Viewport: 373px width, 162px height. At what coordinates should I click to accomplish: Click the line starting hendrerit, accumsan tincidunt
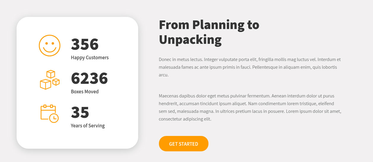[246, 104]
